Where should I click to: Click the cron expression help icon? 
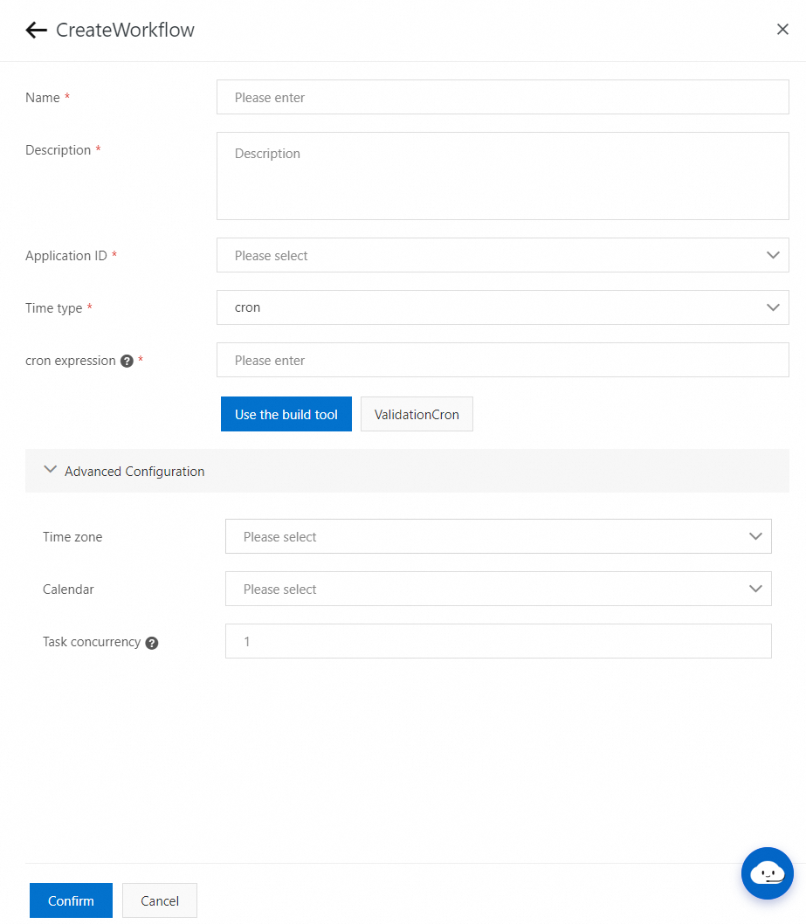click(127, 361)
